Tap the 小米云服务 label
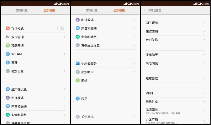The width and height of the screenshot is (211, 125). (89, 63)
